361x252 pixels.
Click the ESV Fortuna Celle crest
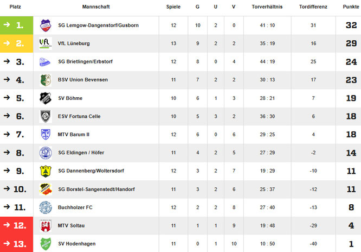(45, 116)
